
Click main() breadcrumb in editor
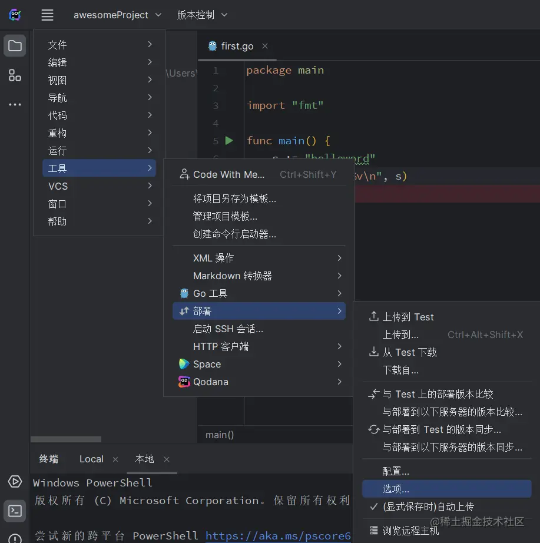pos(220,435)
